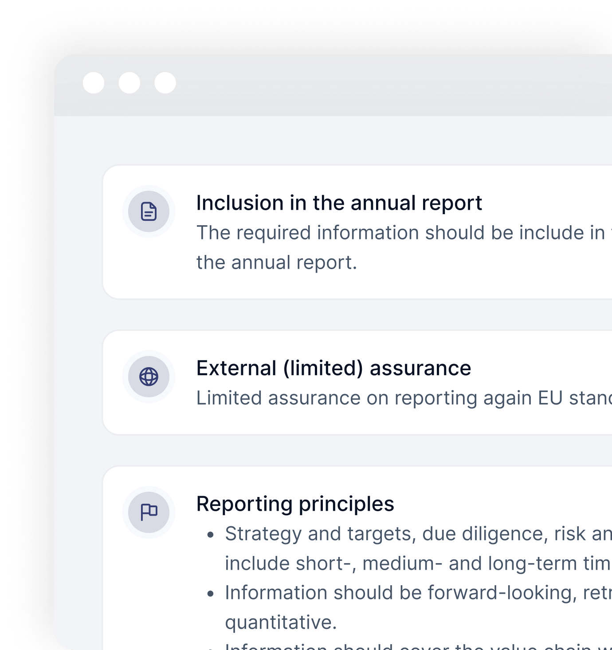Click the "include short-, medium- and long-term" line
The width and height of the screenshot is (612, 650).
tap(417, 564)
